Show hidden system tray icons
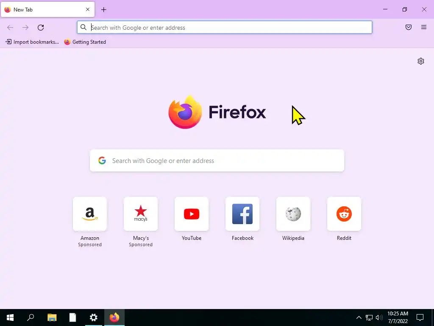The image size is (434, 326). pos(359,318)
